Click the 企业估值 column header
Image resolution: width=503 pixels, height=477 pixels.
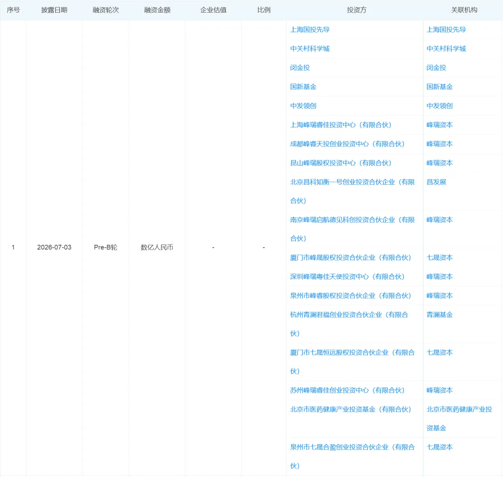(213, 10)
